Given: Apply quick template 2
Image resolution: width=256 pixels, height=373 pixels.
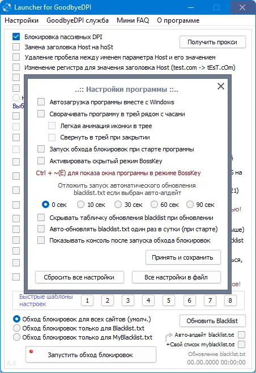Looking at the screenshot, I should pyautogui.click(x=108, y=300).
